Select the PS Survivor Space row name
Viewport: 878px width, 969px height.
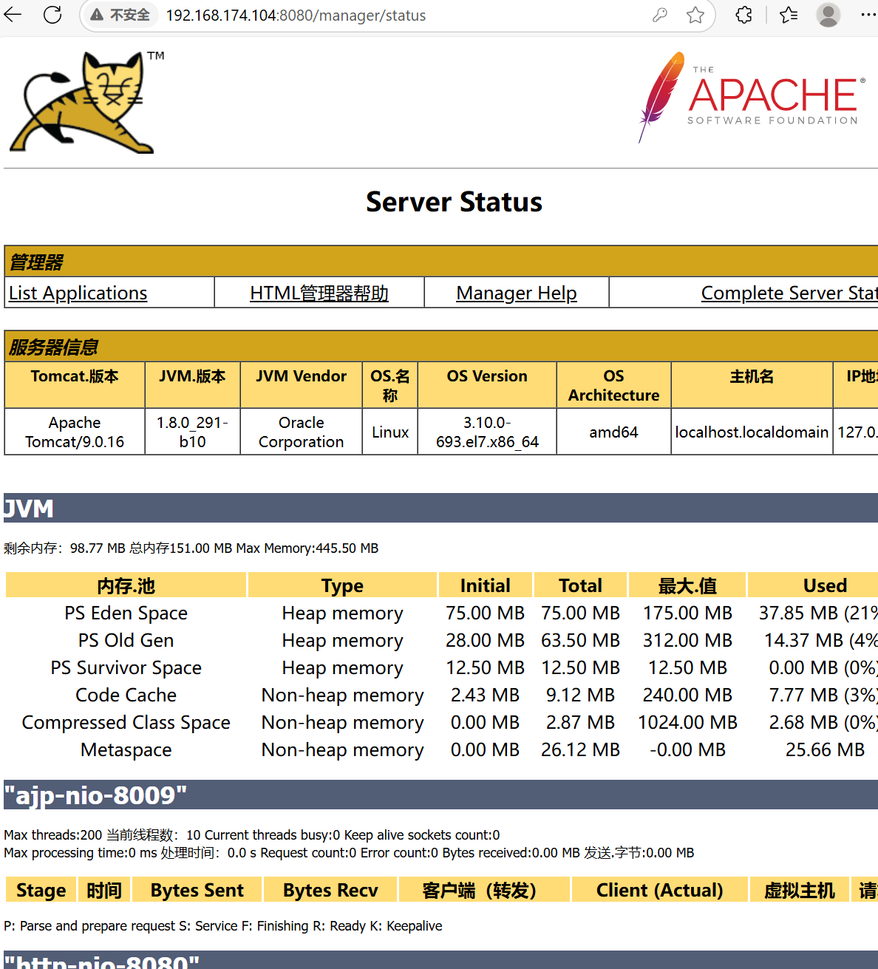point(126,667)
